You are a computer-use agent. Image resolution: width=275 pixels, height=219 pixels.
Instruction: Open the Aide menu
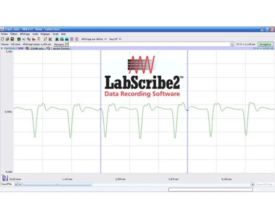pos(64,34)
